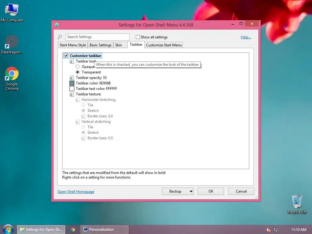Click the icon beside the first Border sizes row
Image resolution: width=312 pixels, height=234 pixels.
[x=83, y=116]
